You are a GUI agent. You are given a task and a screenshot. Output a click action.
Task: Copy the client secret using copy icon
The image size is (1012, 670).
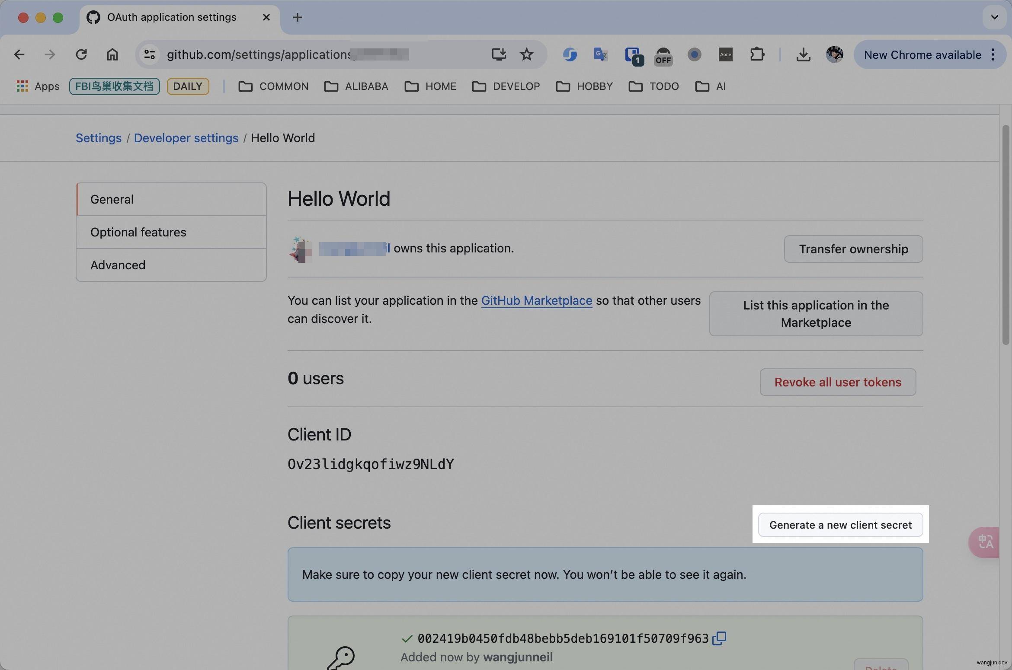pos(719,638)
